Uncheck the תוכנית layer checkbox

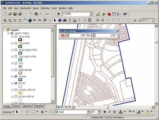point(16,76)
